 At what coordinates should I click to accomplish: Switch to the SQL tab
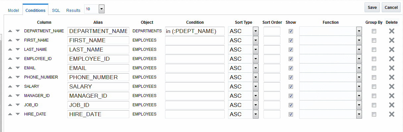(x=56, y=11)
